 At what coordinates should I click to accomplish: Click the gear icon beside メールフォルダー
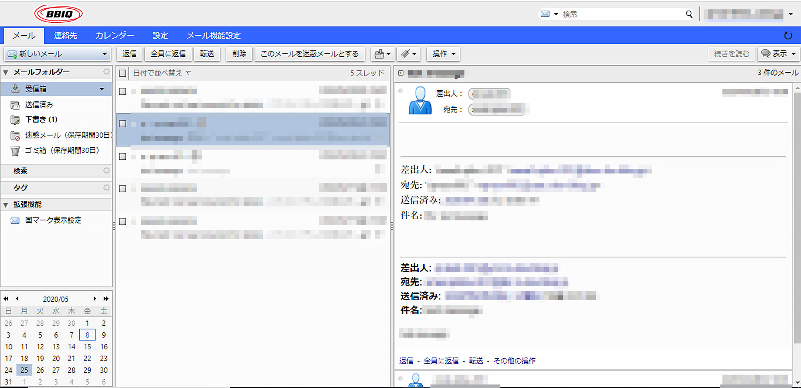pos(106,72)
